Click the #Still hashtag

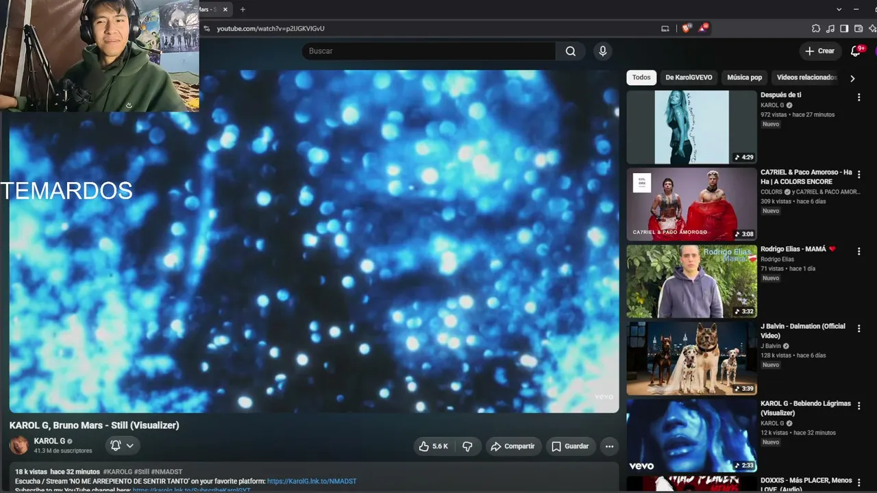[x=141, y=472]
